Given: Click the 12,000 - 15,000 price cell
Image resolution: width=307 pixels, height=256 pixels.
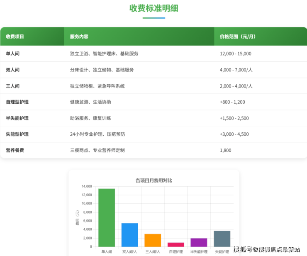Looking at the screenshot, I should (235, 54).
